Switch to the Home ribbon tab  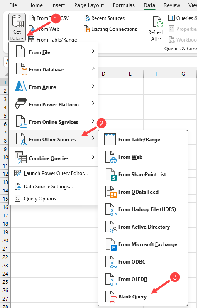(x=35, y=5)
